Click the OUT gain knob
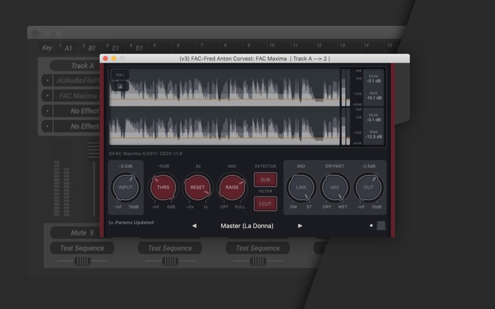Viewport: 495px width, 309px height. point(368,187)
